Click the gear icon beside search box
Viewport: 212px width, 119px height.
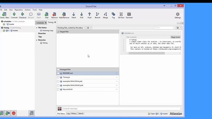[178, 28]
